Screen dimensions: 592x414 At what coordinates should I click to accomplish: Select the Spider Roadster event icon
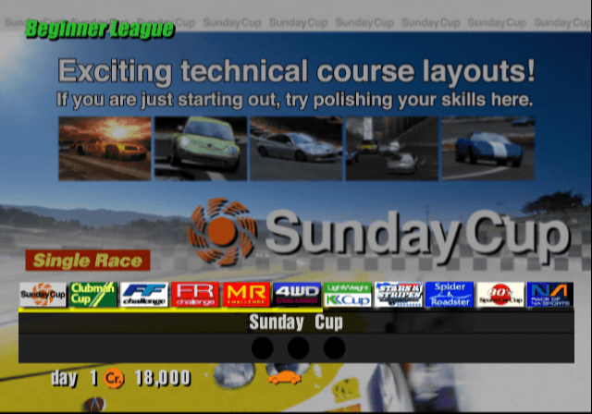(x=450, y=295)
